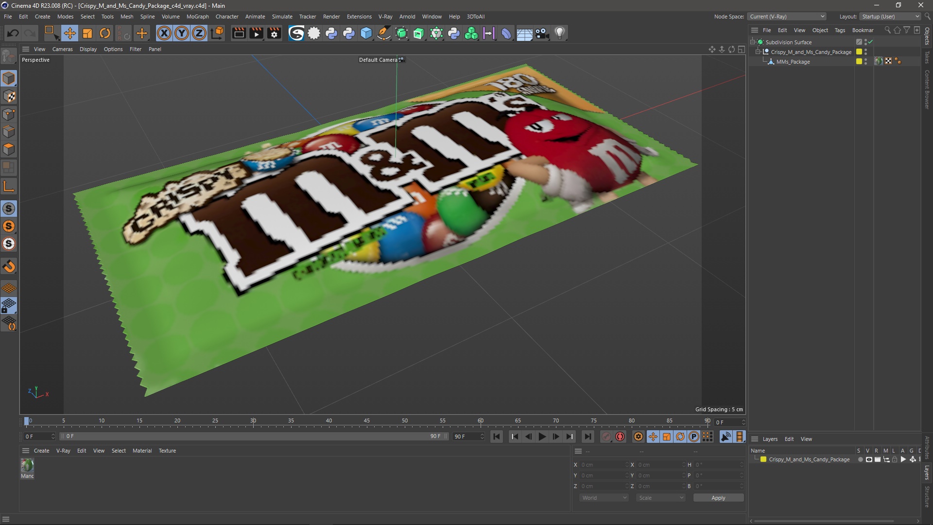Click yellow layer color of Crispy_M_and_Ms_Candy_Package
Viewport: 933px width, 525px height.
tap(859, 52)
